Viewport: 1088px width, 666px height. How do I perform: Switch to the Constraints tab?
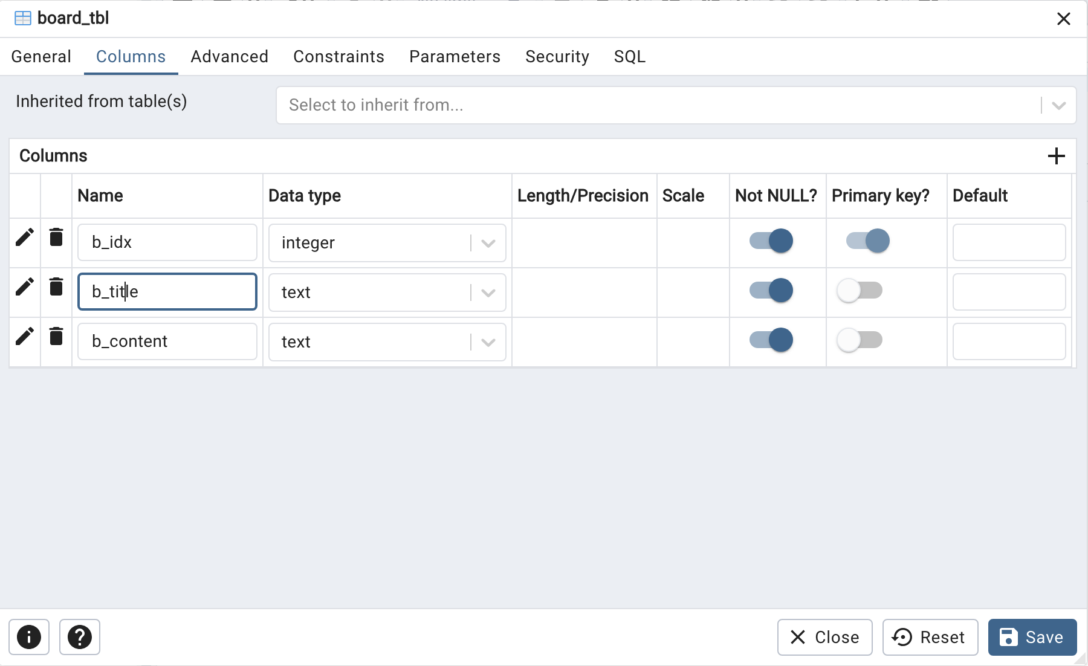(338, 57)
